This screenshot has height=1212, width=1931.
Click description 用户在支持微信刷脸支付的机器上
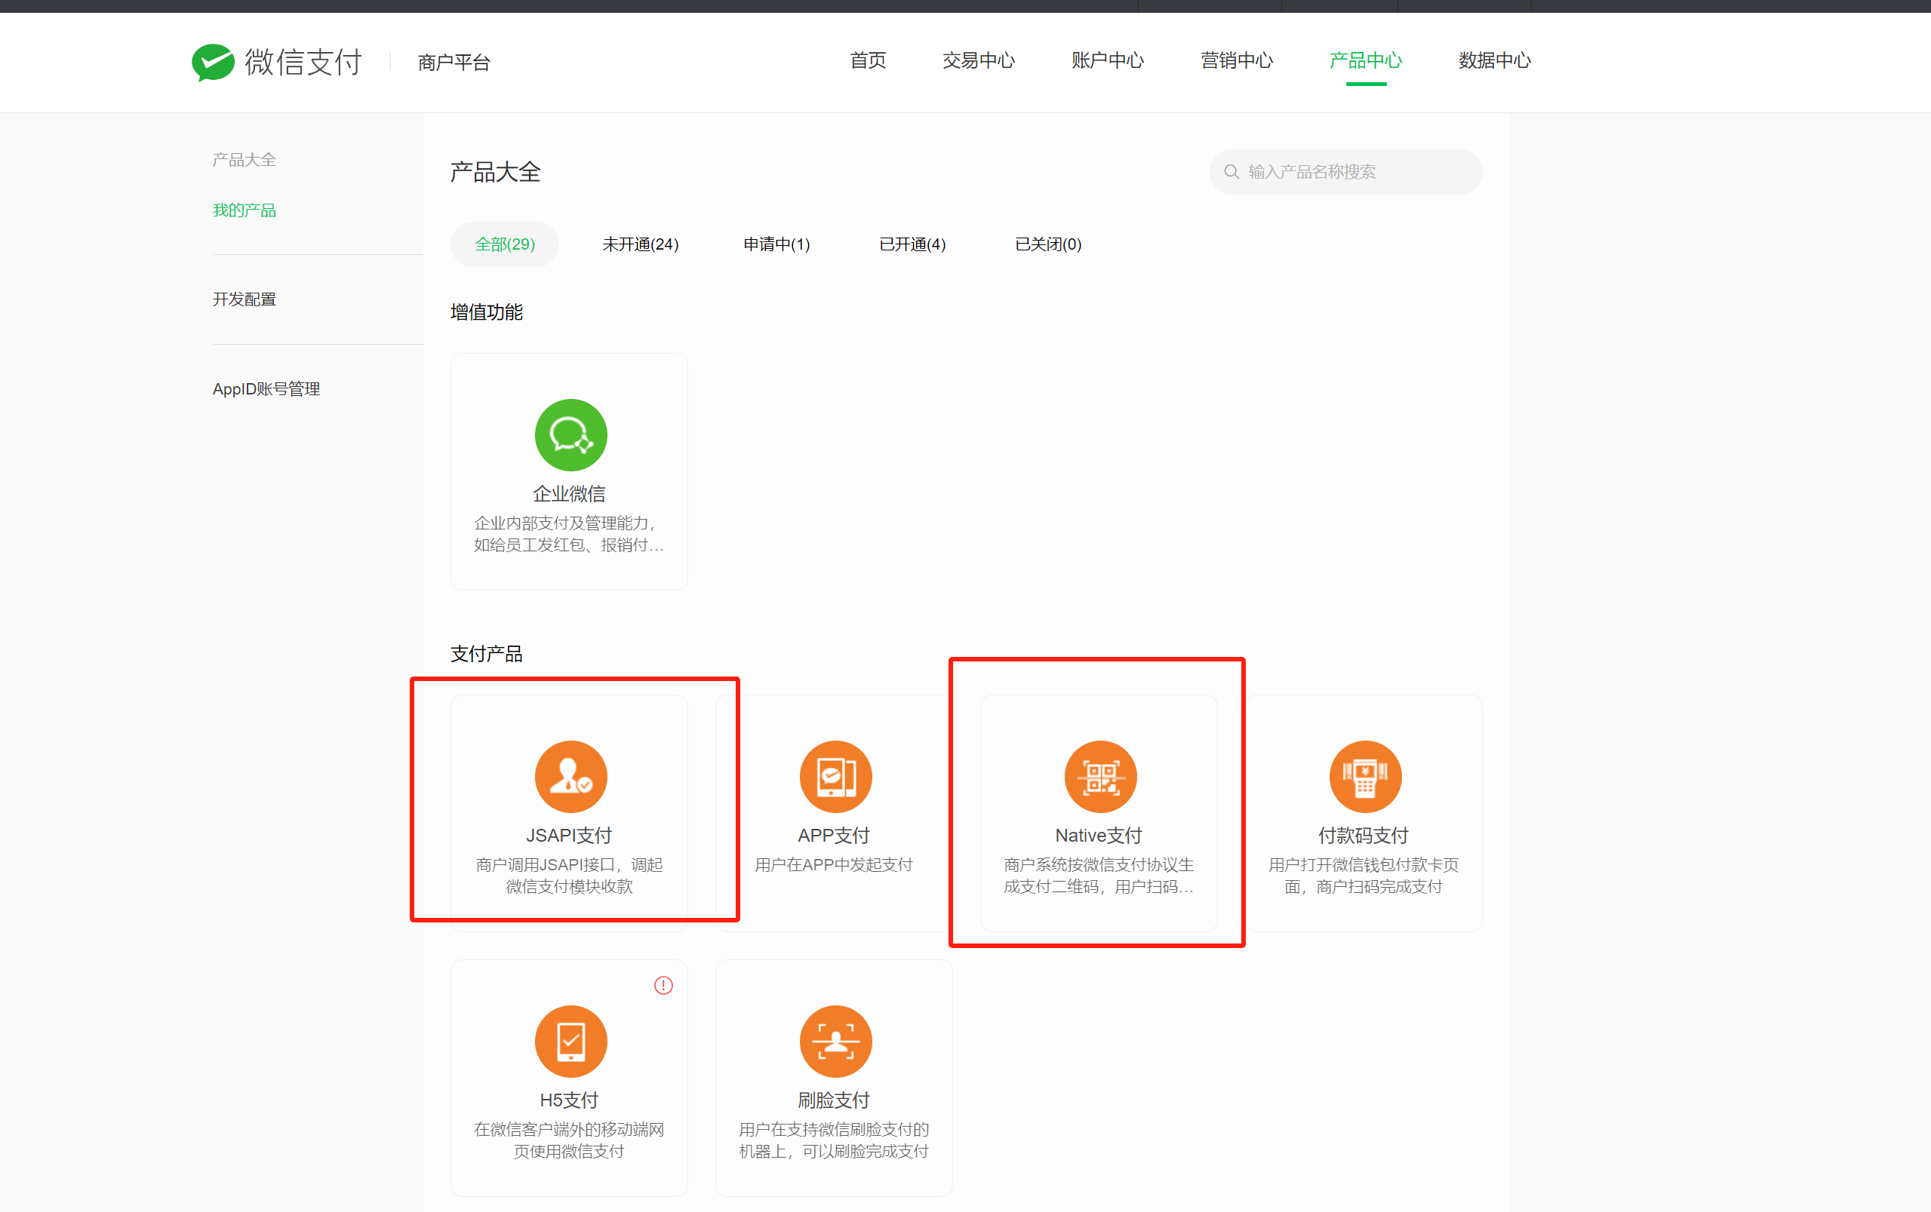[x=834, y=1140]
